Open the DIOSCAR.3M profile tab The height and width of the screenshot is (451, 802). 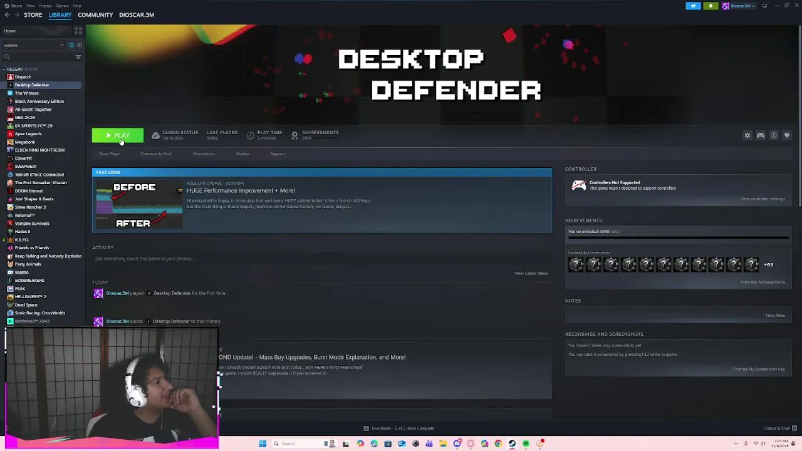[137, 15]
